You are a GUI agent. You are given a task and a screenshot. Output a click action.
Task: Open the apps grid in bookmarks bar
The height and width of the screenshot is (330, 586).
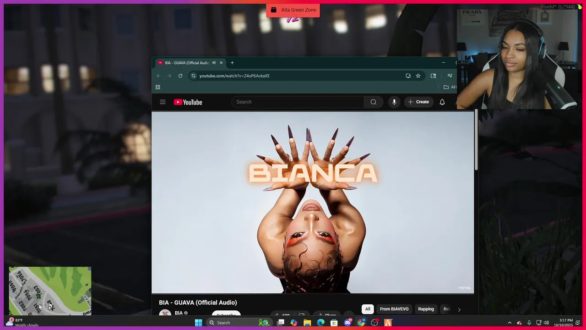[158, 87]
